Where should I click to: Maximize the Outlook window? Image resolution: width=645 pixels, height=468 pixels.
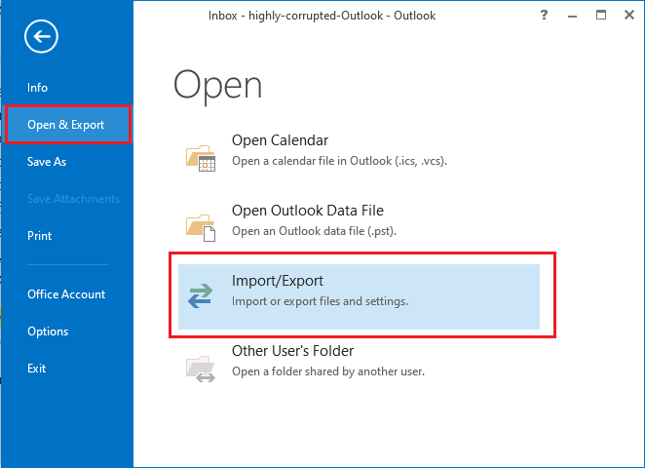[601, 16]
